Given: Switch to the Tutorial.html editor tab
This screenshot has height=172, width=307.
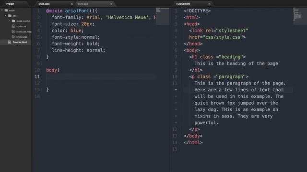Looking at the screenshot, I should [183, 4].
